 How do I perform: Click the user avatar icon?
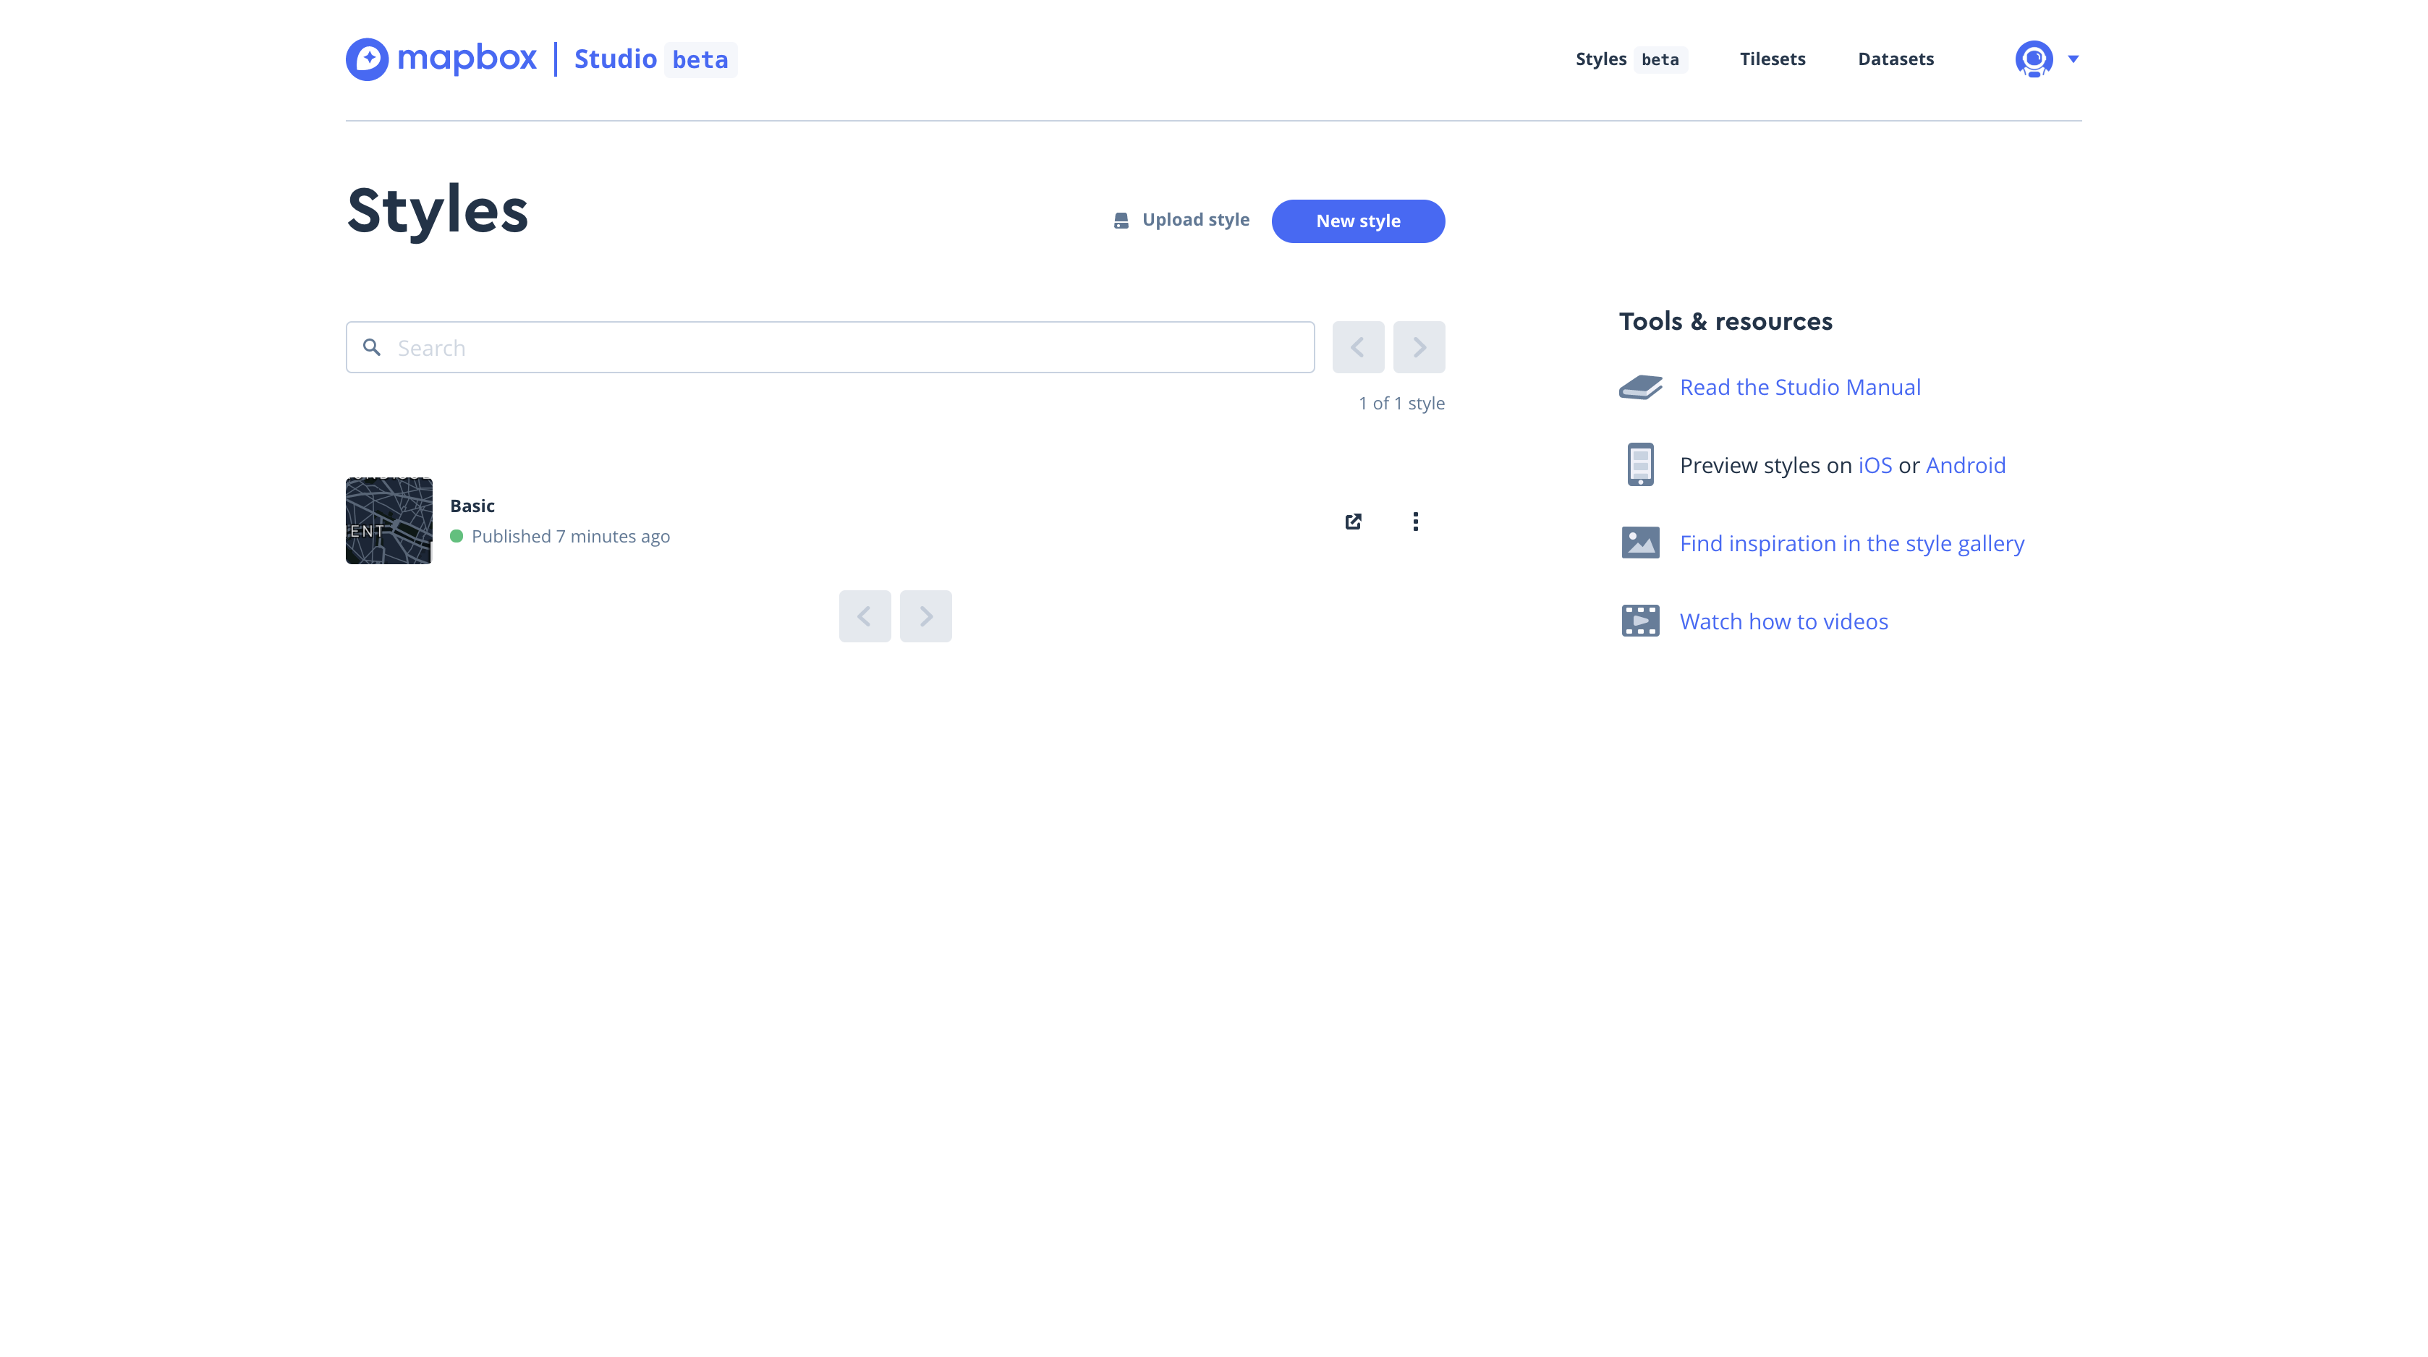click(x=2033, y=59)
